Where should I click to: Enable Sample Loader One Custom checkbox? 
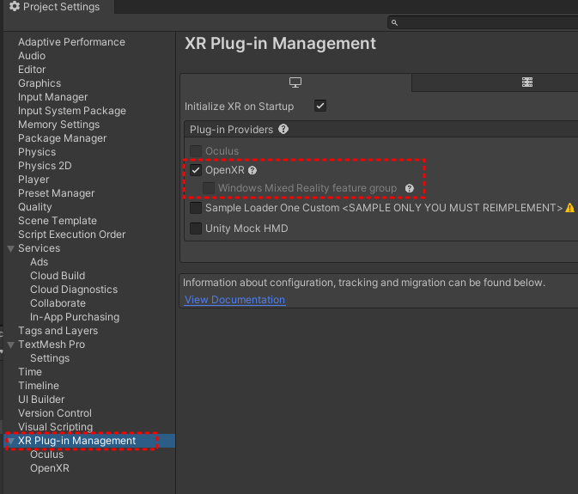[196, 208]
